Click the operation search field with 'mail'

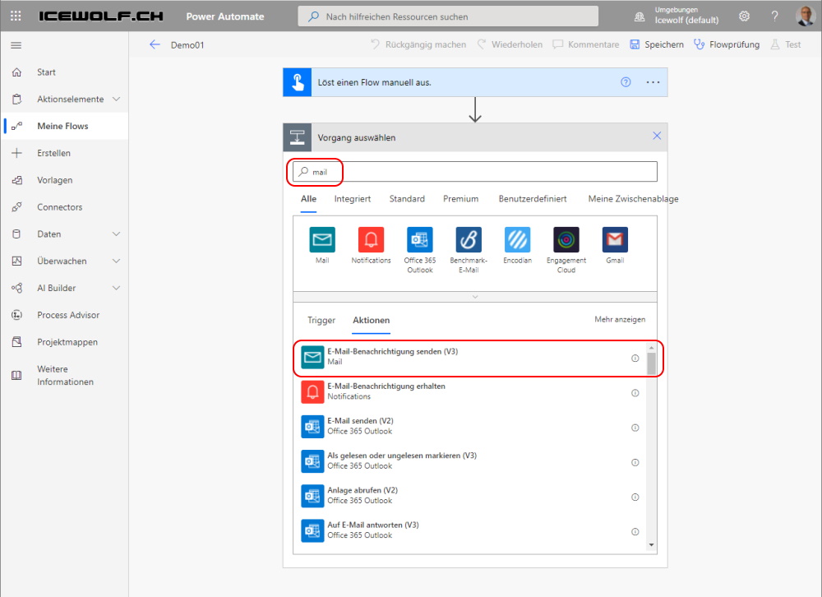pyautogui.click(x=475, y=172)
